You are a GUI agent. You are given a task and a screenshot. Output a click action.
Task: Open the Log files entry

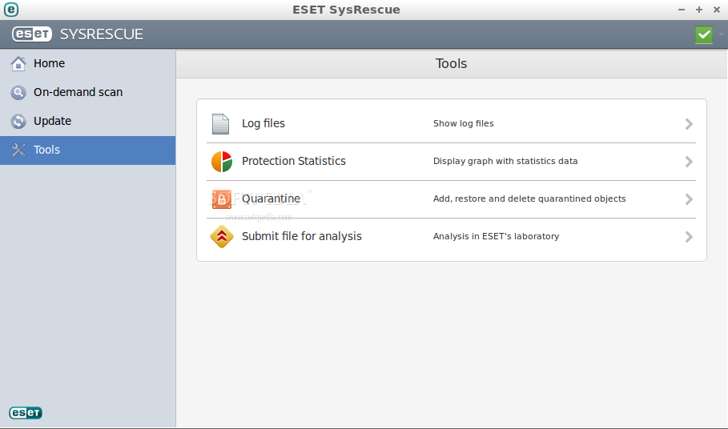click(x=451, y=124)
